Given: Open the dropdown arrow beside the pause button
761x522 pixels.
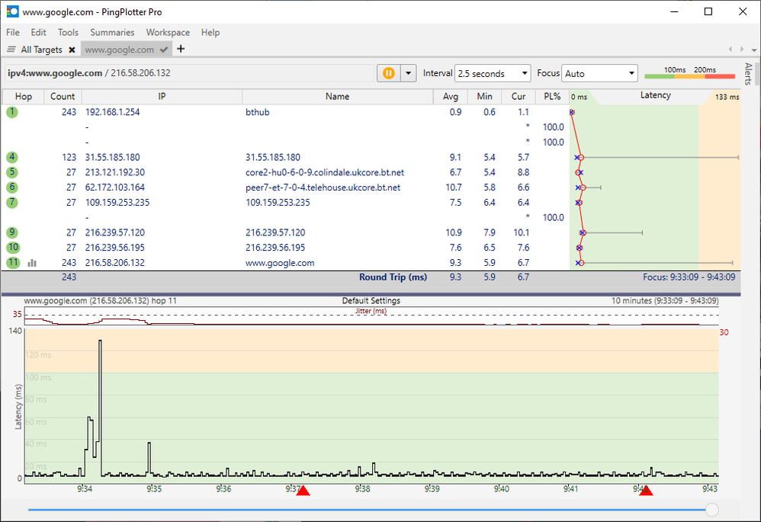Looking at the screenshot, I should 409,73.
